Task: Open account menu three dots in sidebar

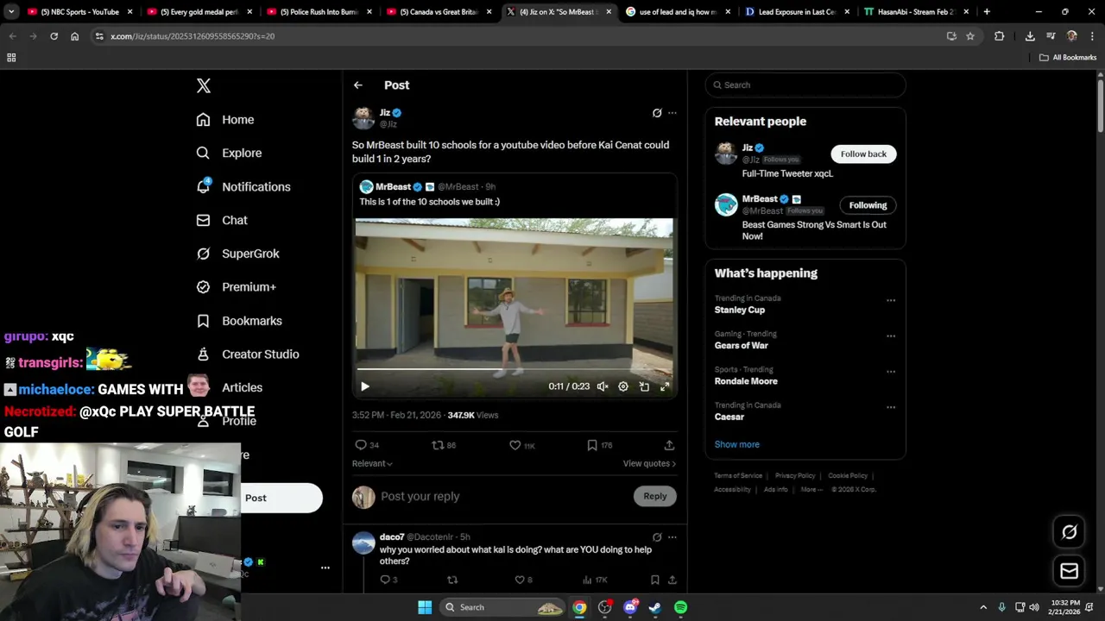Action: point(325,568)
